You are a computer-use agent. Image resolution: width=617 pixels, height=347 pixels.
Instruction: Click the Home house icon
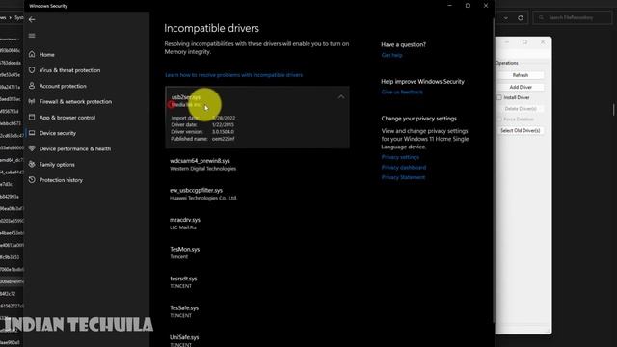(32, 54)
